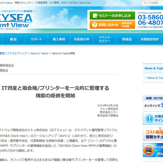Open the 有償開放特許 navigation menu
Image resolution: width=163 pixels, height=163 pixels.
click(150, 39)
